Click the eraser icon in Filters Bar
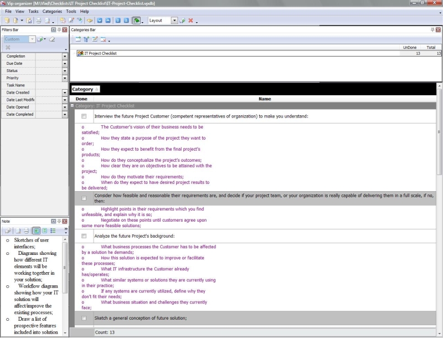The height and width of the screenshot is (338, 443). [x=51, y=39]
